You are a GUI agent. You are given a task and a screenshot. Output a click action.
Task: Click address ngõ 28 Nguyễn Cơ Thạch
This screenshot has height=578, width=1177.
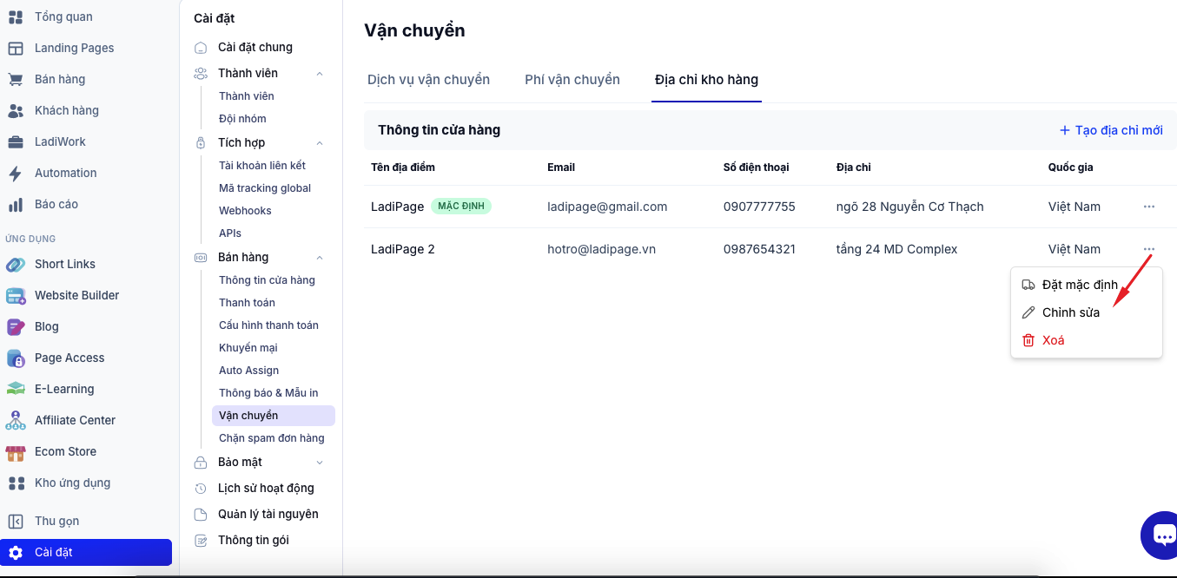(910, 207)
